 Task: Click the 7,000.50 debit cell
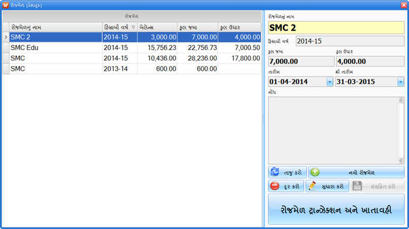[239, 48]
